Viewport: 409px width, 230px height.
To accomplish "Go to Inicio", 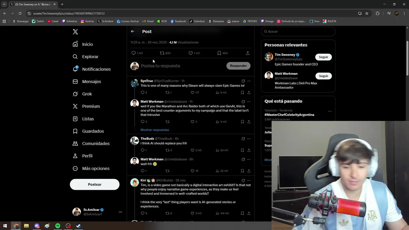I will 83,44.
